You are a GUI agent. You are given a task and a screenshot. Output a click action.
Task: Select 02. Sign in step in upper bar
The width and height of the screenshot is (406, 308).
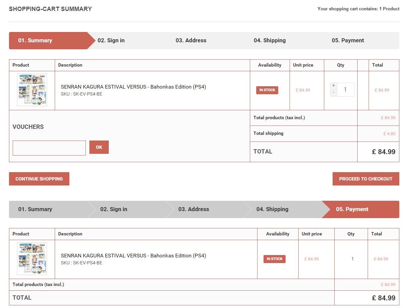[x=111, y=41]
